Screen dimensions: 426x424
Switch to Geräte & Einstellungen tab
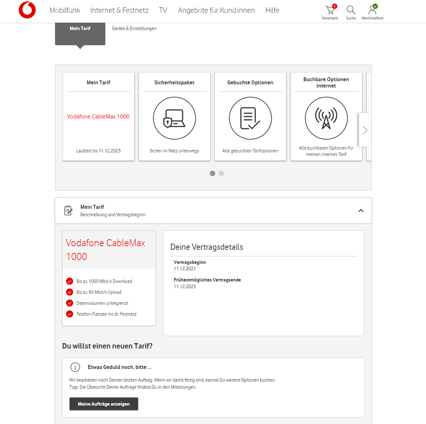click(134, 29)
